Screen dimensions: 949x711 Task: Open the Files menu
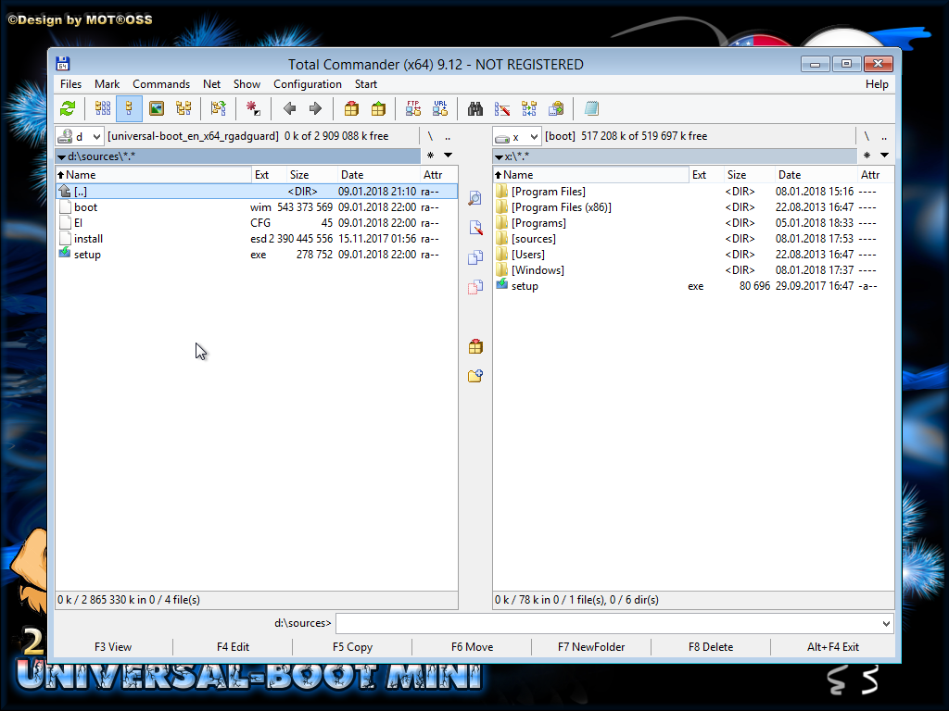click(x=70, y=84)
